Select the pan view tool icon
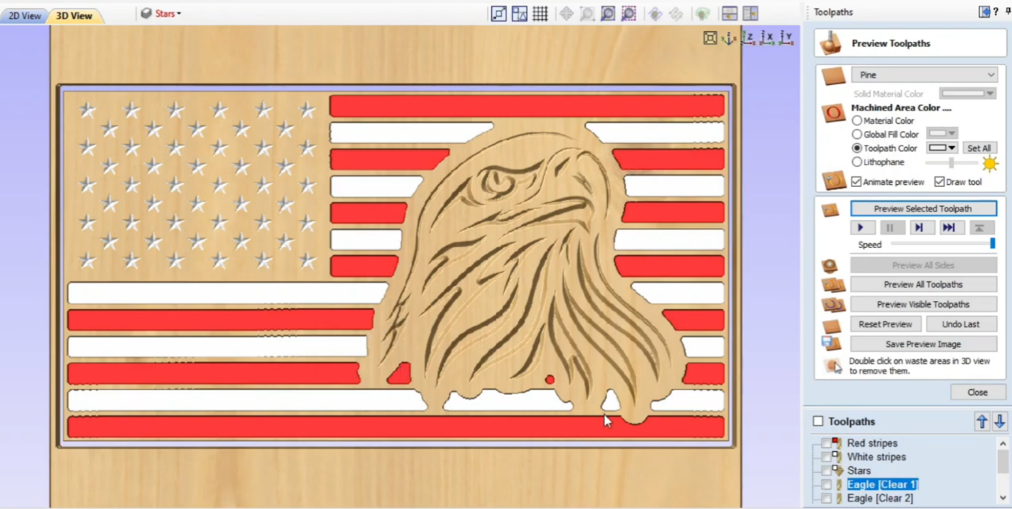 (x=566, y=14)
